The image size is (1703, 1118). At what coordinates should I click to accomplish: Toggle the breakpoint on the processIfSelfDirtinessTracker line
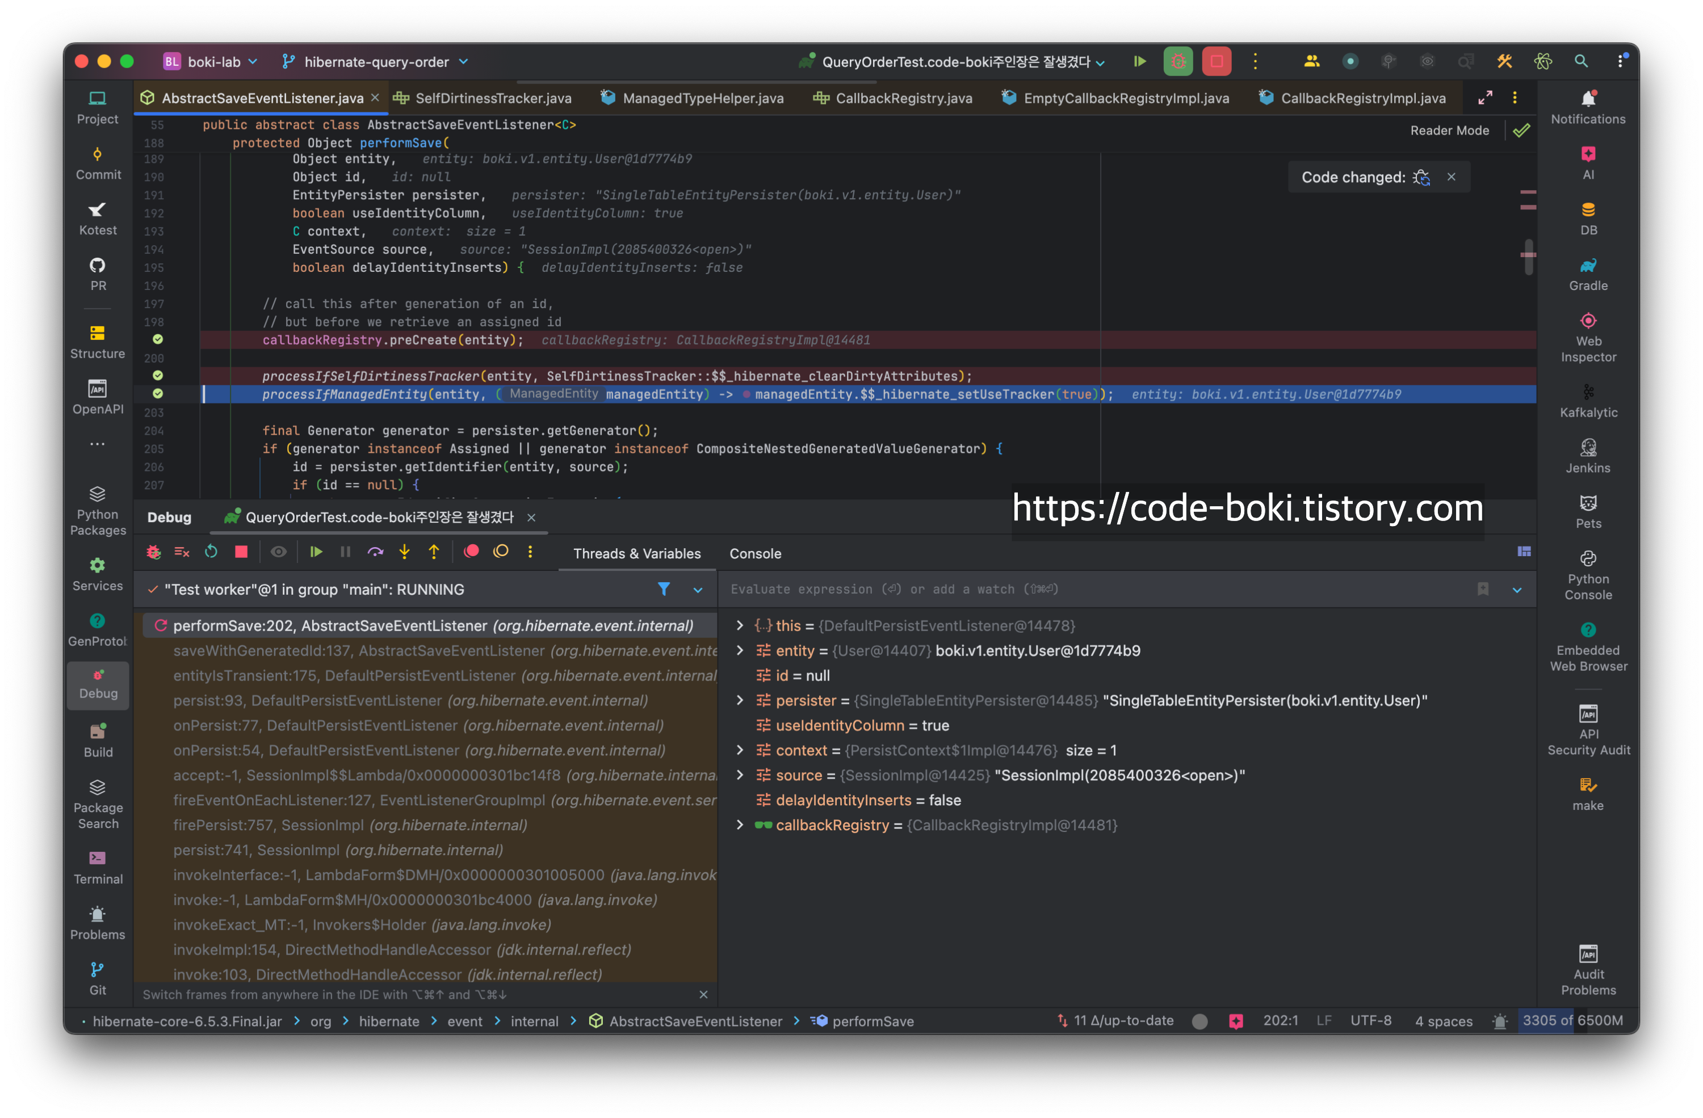[158, 376]
